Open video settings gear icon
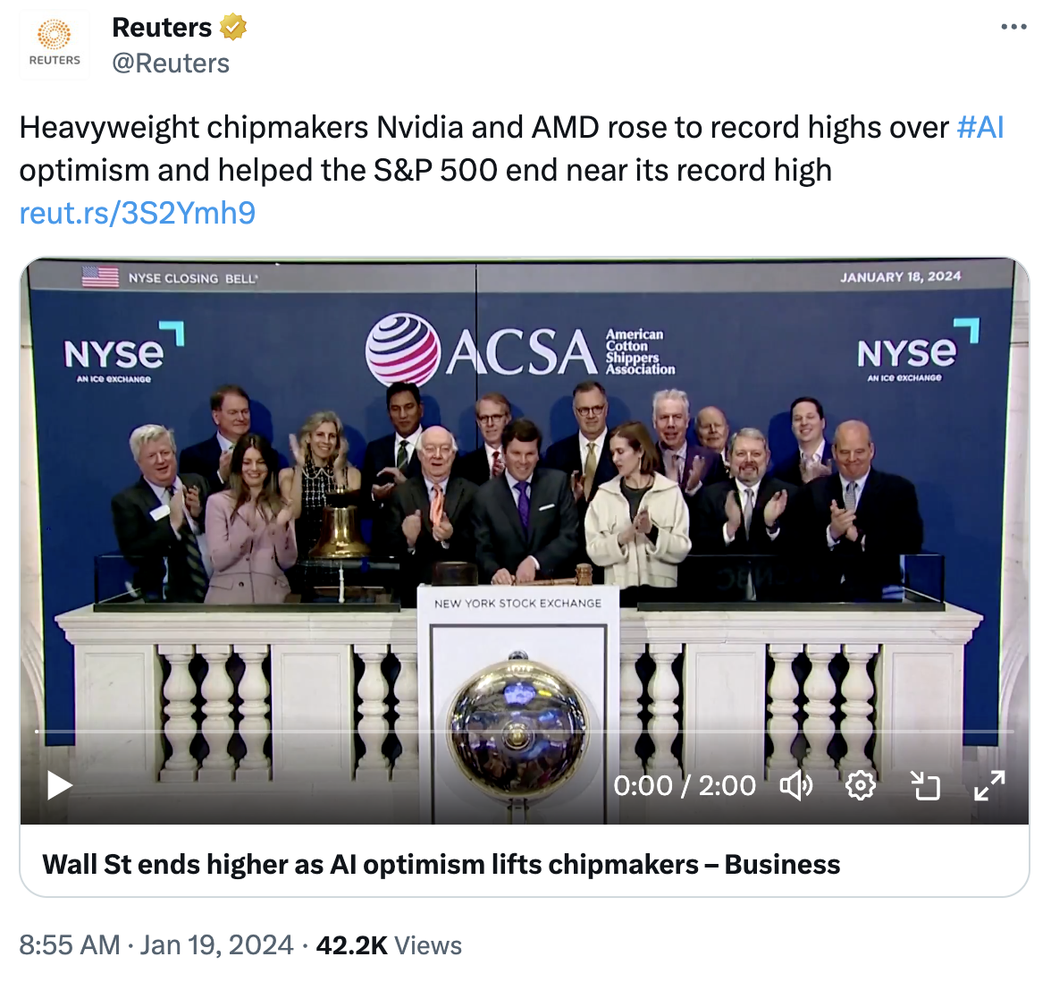The image size is (1051, 982). pyautogui.click(x=860, y=785)
